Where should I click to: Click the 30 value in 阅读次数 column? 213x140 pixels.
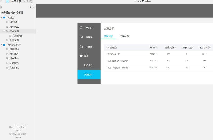coord(187,68)
